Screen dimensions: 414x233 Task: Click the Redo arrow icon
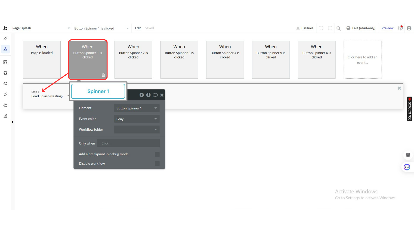point(330,28)
